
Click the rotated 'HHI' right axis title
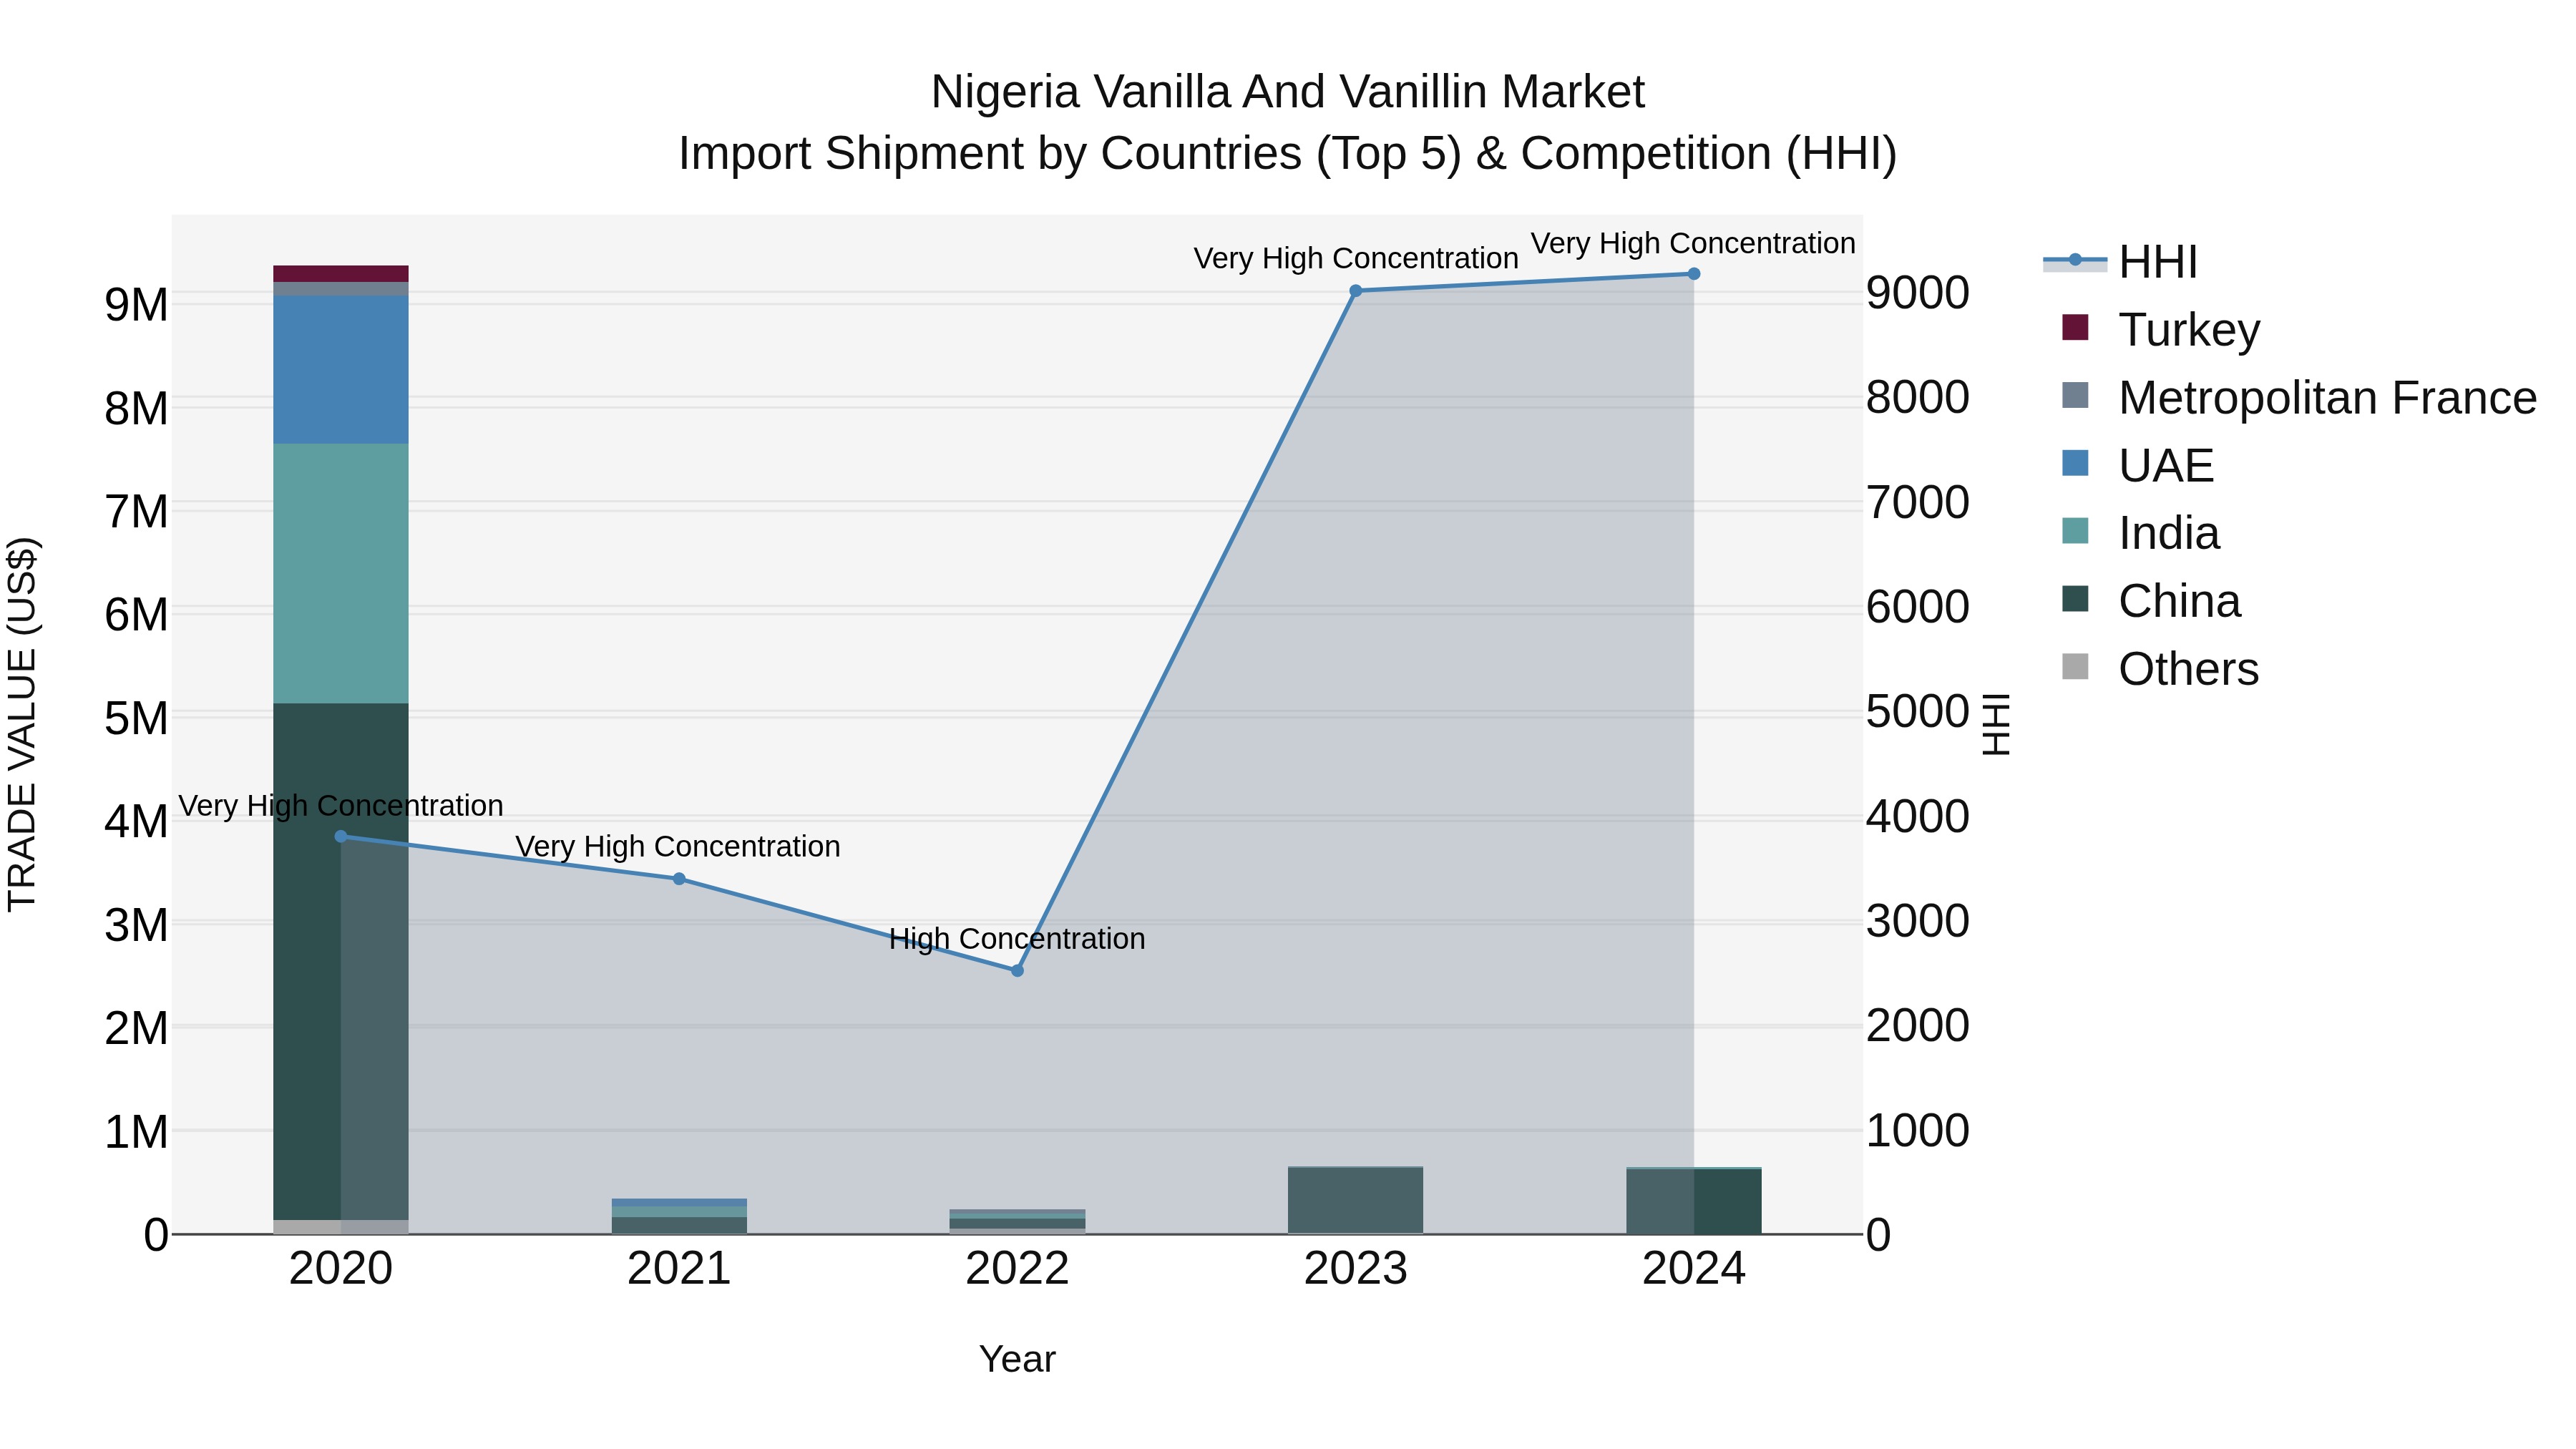(1995, 724)
